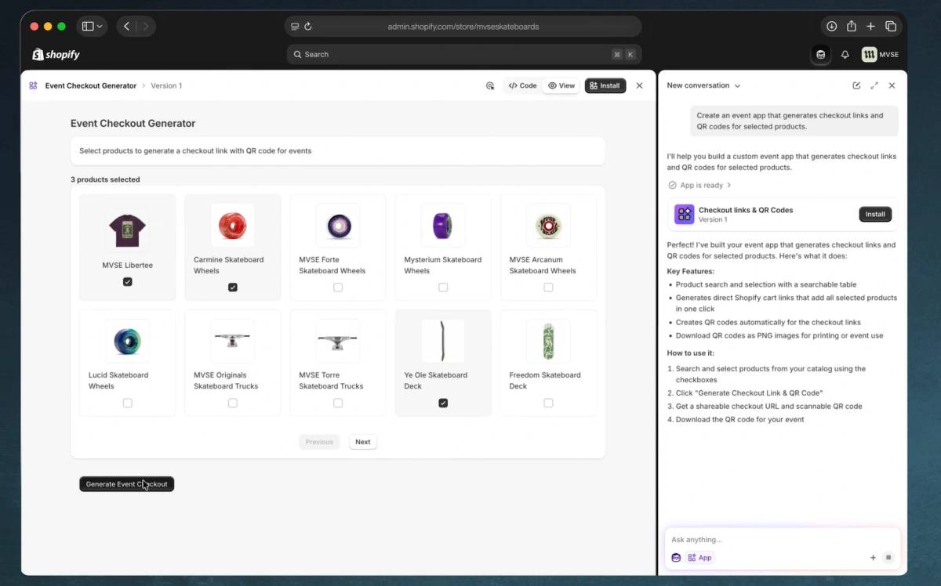Switch to the Code tab
This screenshot has width=941, height=586.
click(522, 85)
